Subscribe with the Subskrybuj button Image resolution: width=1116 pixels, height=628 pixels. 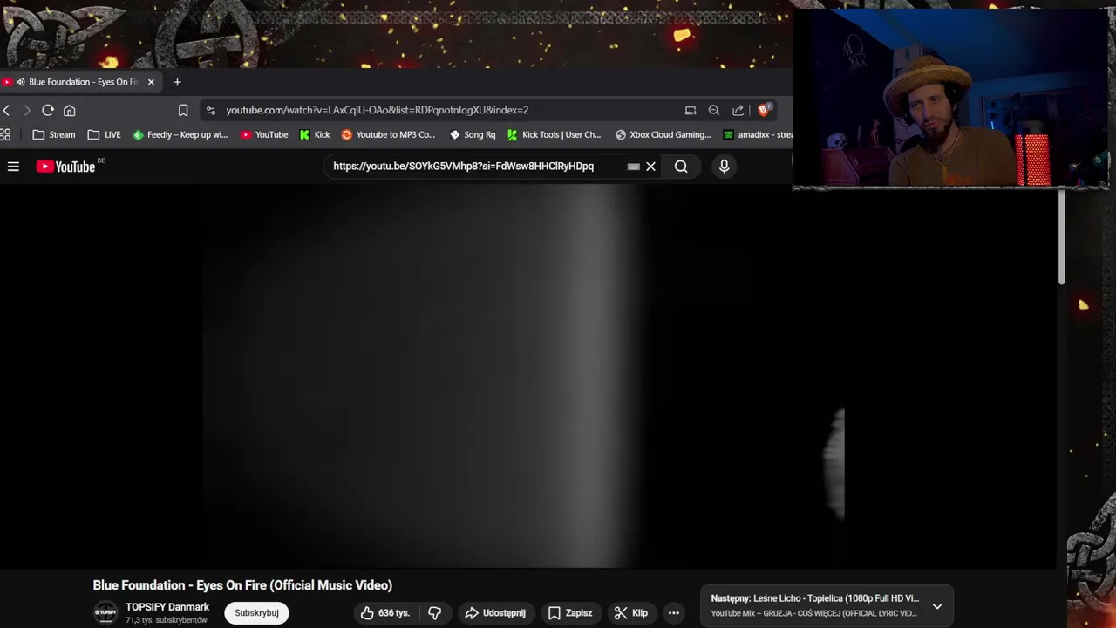[x=256, y=613]
